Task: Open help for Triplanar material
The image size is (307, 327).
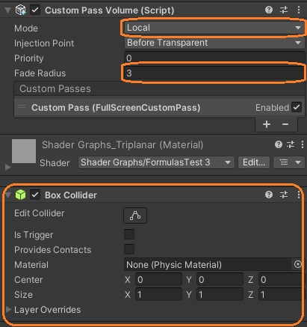Action: 279,144
